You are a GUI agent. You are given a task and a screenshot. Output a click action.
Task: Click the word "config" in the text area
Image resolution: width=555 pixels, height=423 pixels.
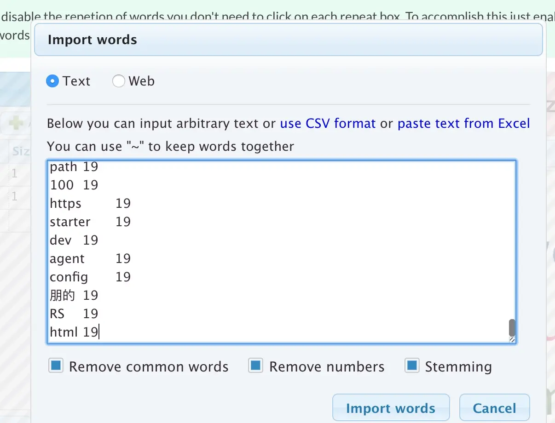[x=69, y=277]
